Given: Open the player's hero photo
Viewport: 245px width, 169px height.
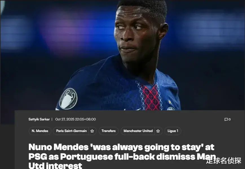Looking at the screenshot, I should tap(122, 55).
